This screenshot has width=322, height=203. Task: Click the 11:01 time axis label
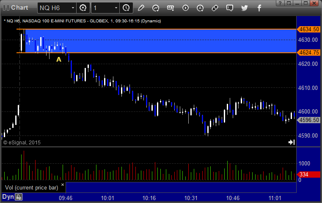click(x=275, y=198)
